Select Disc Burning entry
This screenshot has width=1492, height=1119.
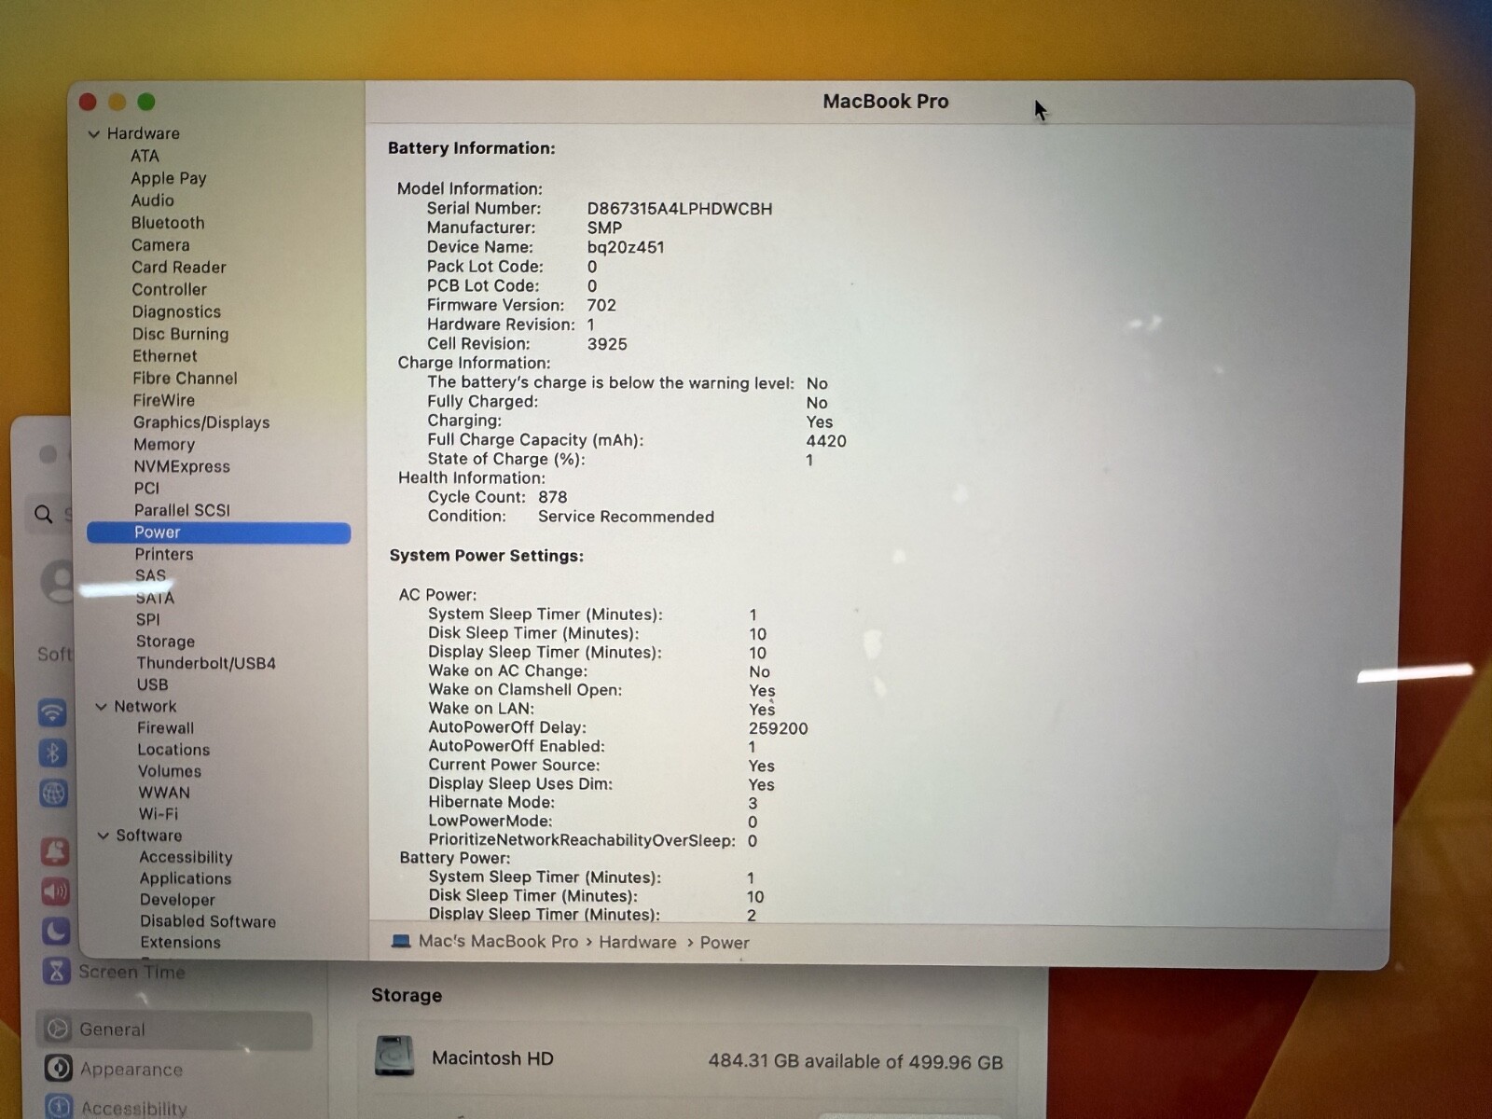click(180, 334)
